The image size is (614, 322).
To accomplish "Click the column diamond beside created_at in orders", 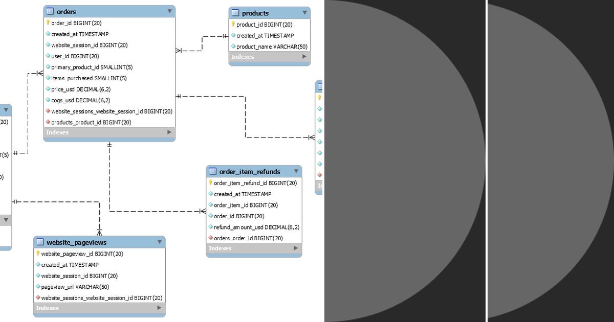I will coord(48,34).
